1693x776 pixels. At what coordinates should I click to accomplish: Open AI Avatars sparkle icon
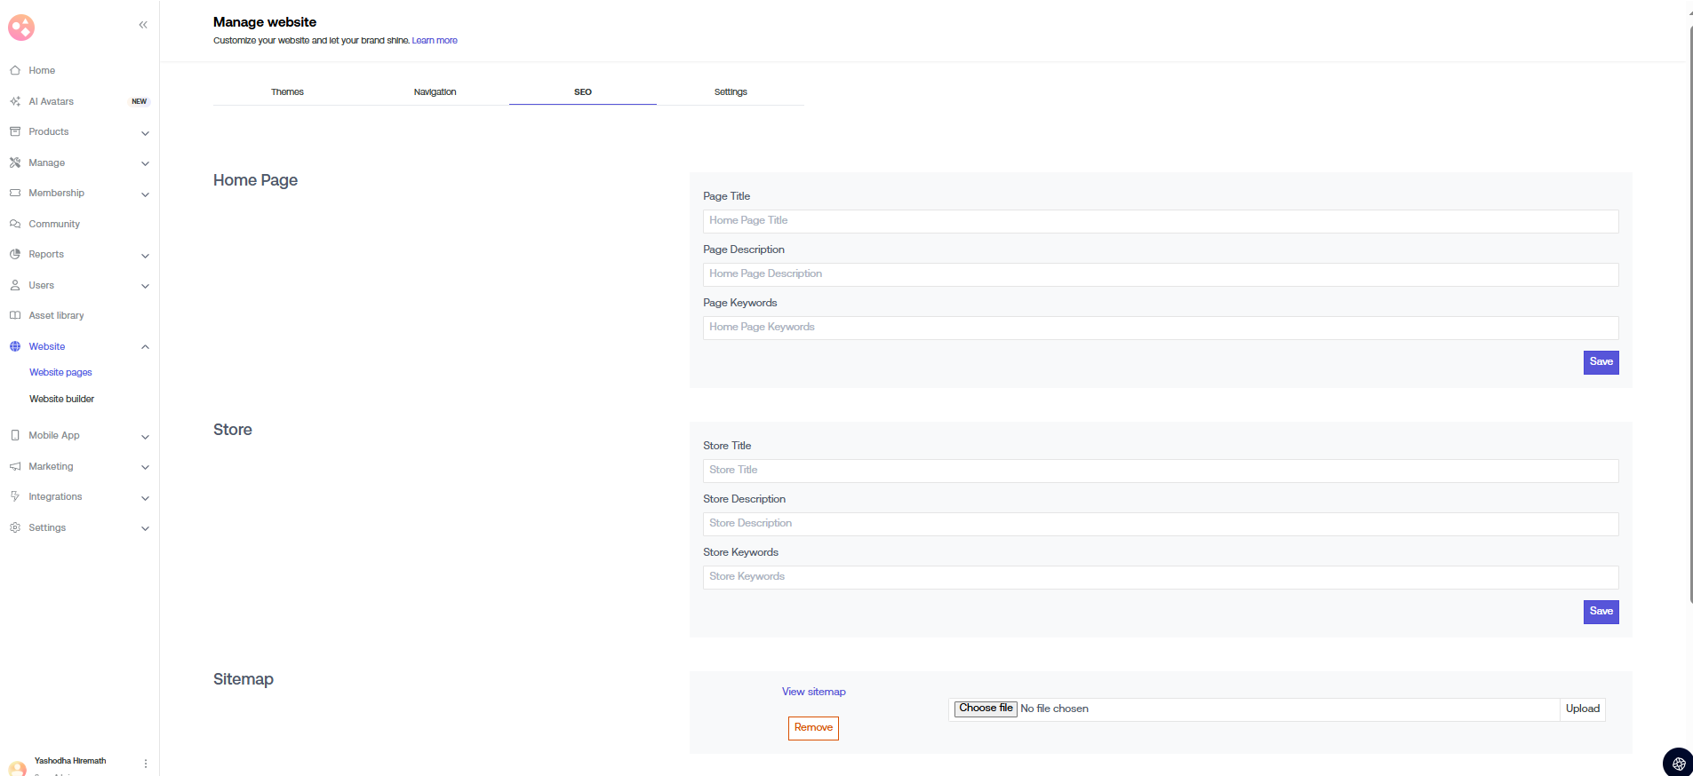coord(15,101)
